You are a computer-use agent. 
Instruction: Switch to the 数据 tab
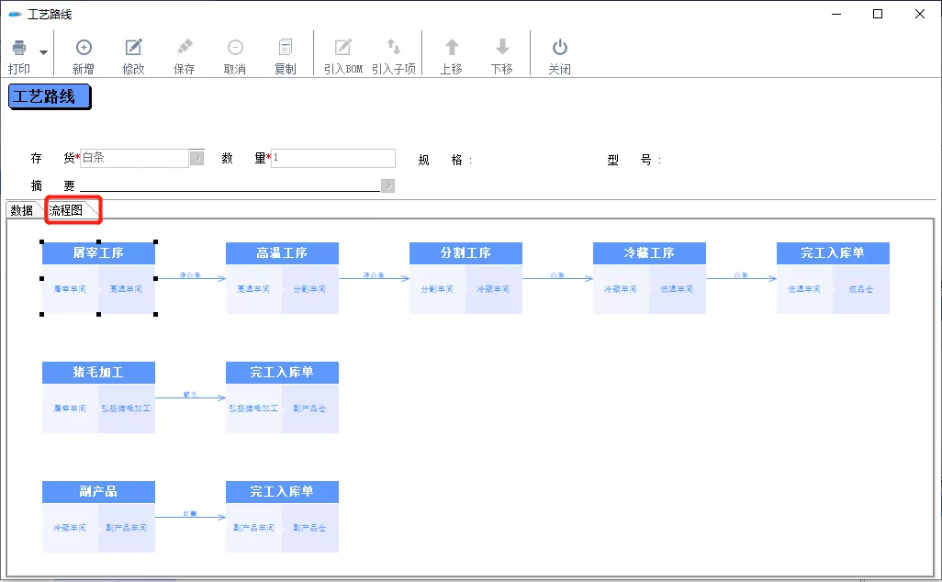21,210
